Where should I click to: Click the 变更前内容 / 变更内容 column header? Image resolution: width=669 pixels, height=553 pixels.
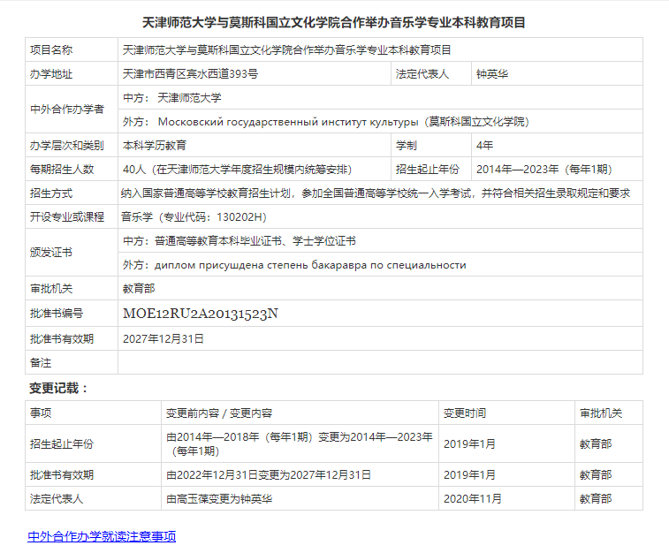[x=219, y=413]
